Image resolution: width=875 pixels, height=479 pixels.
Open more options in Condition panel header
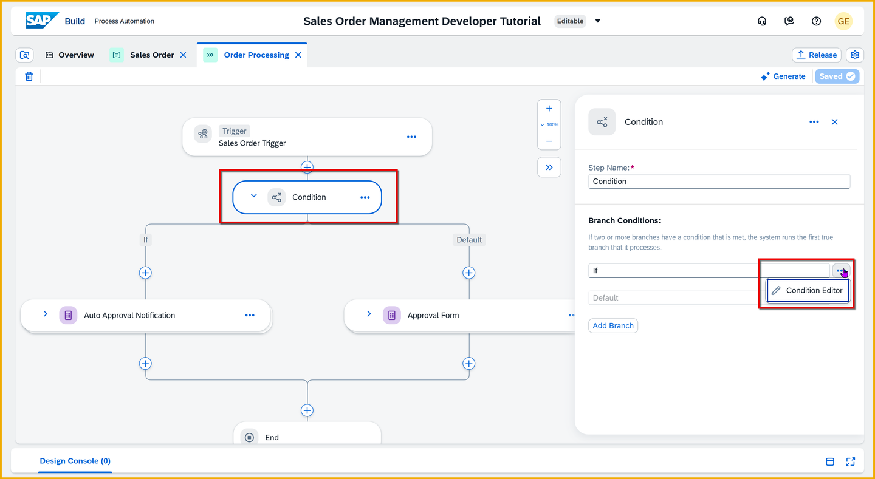(x=814, y=122)
